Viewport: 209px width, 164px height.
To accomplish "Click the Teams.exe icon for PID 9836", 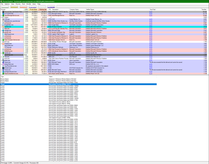I will 3,62.
